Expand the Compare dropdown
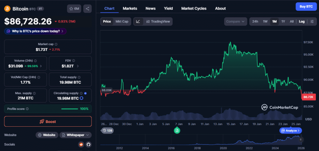 point(235,22)
